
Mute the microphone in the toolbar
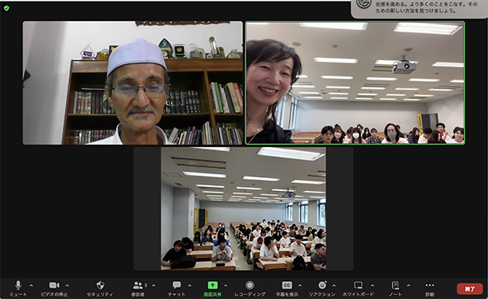click(x=18, y=285)
